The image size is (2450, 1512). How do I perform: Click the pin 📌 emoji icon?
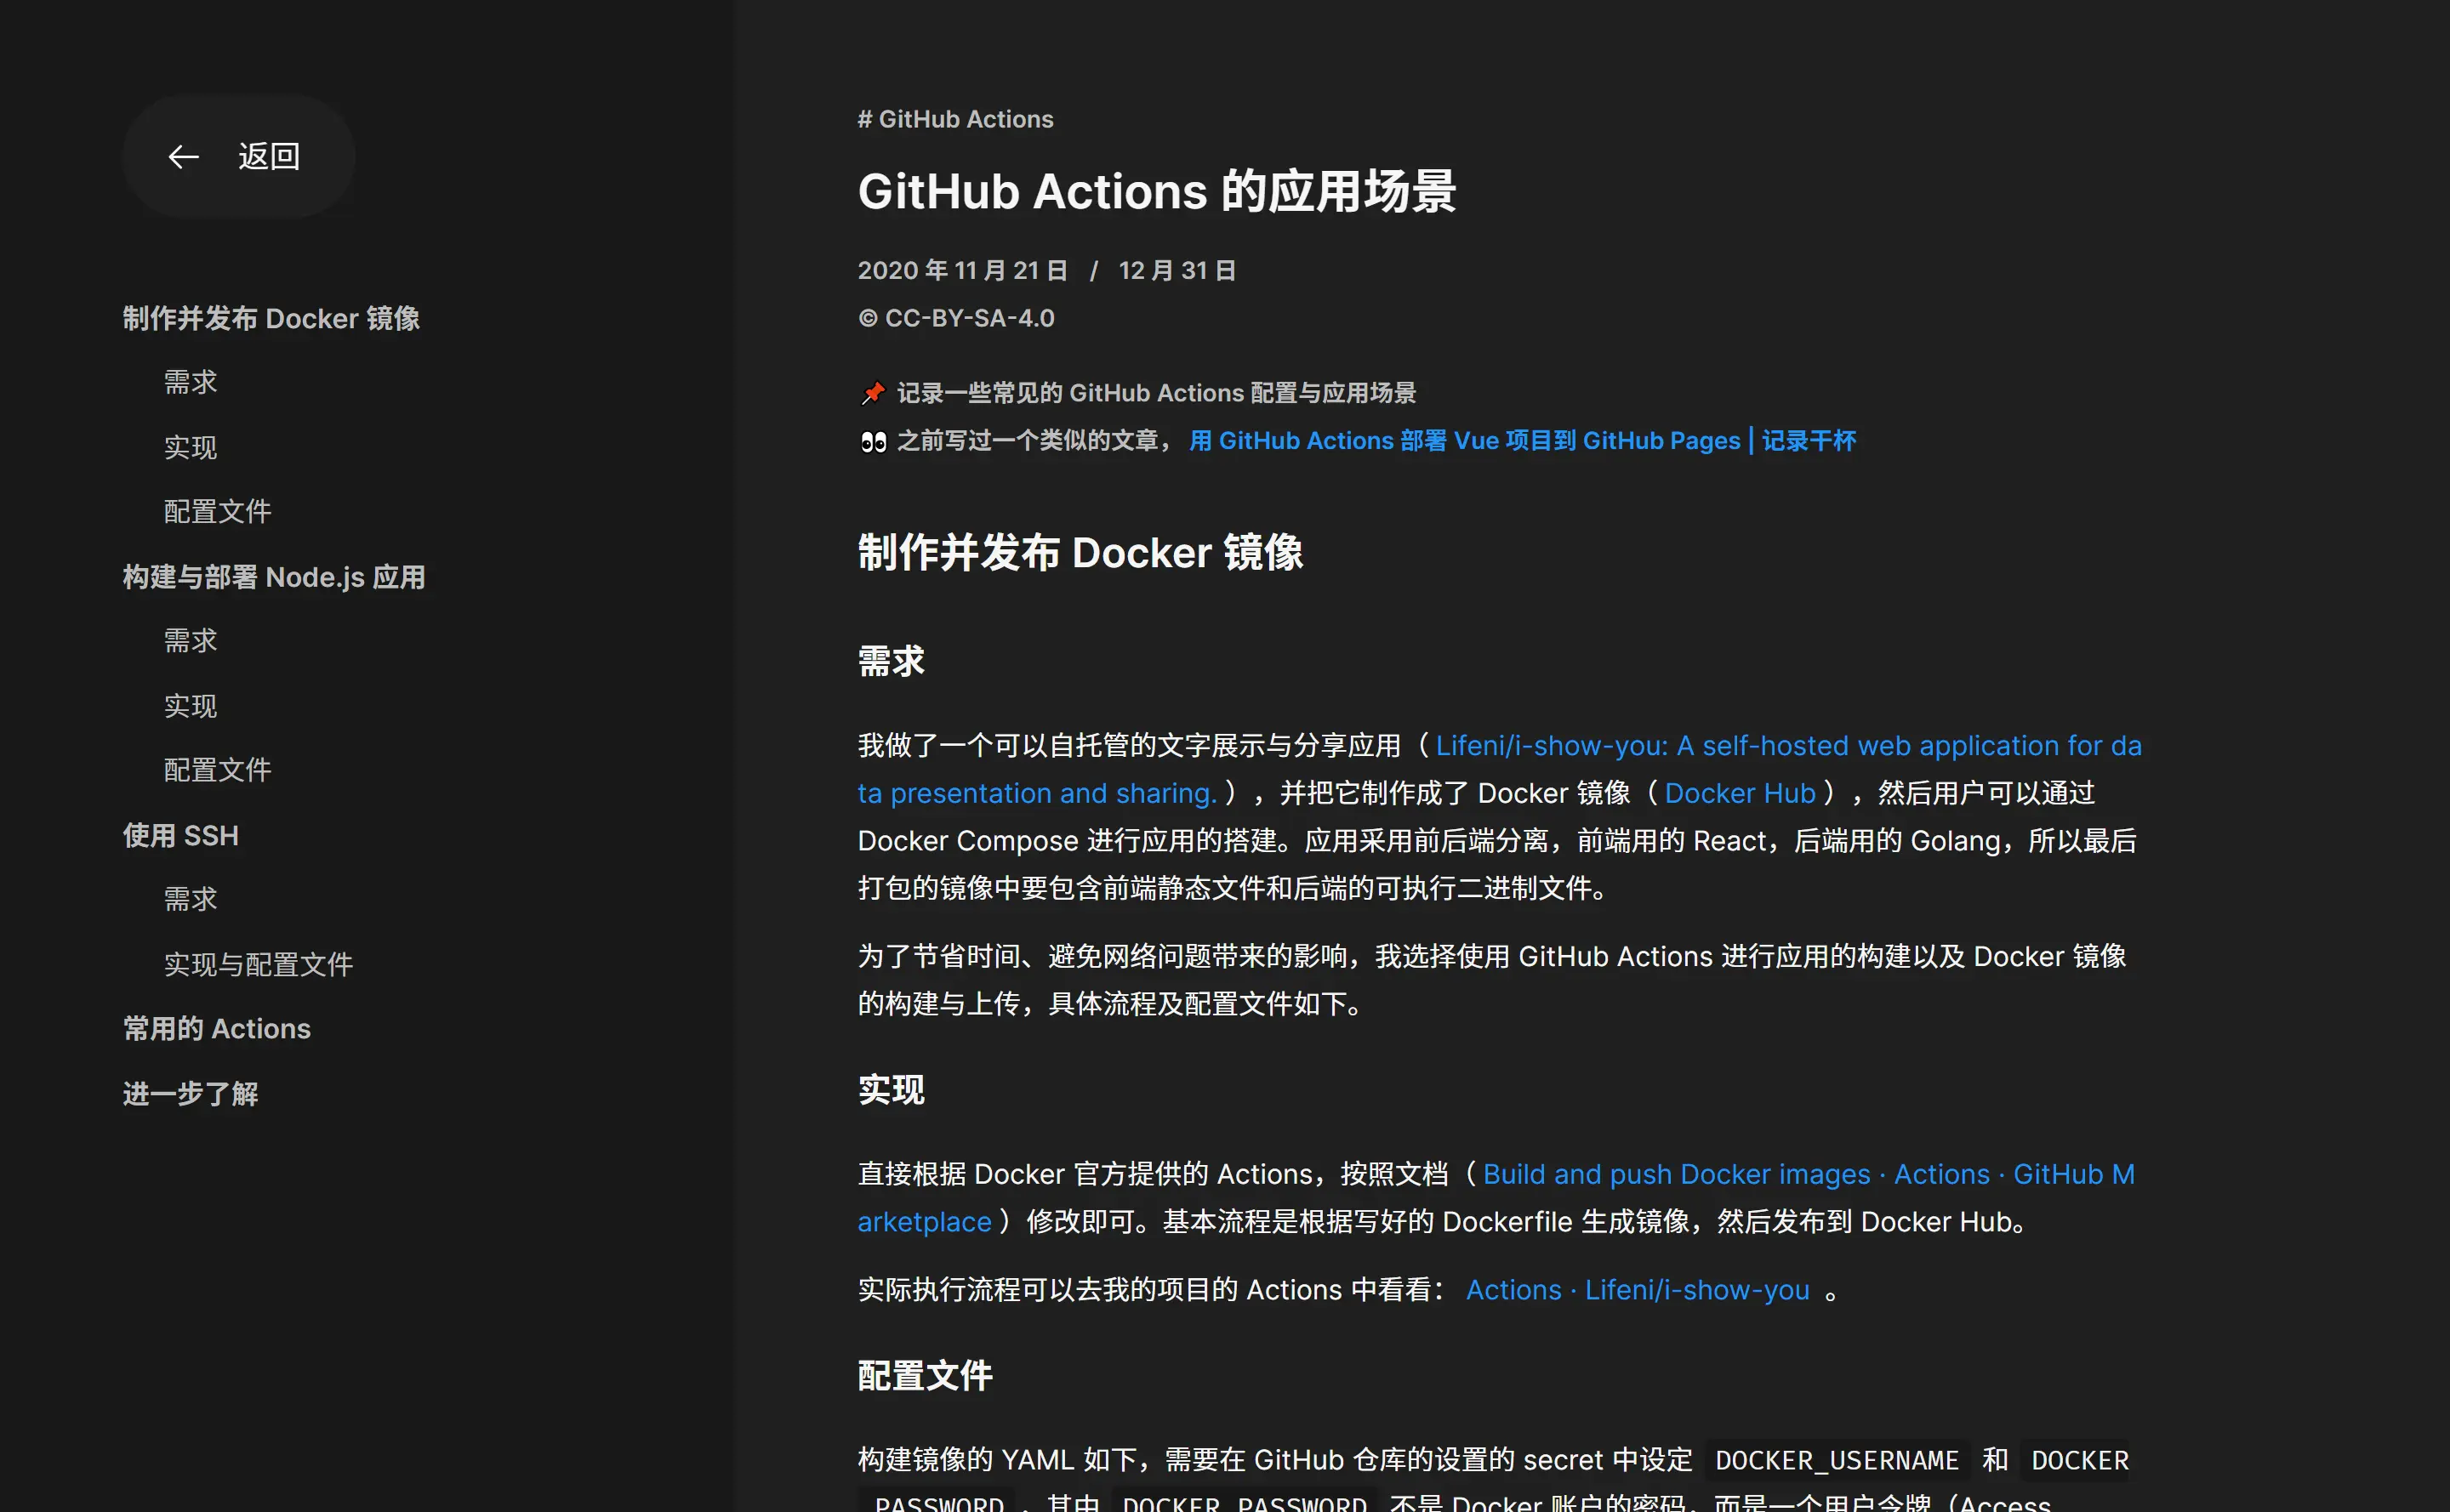point(871,392)
